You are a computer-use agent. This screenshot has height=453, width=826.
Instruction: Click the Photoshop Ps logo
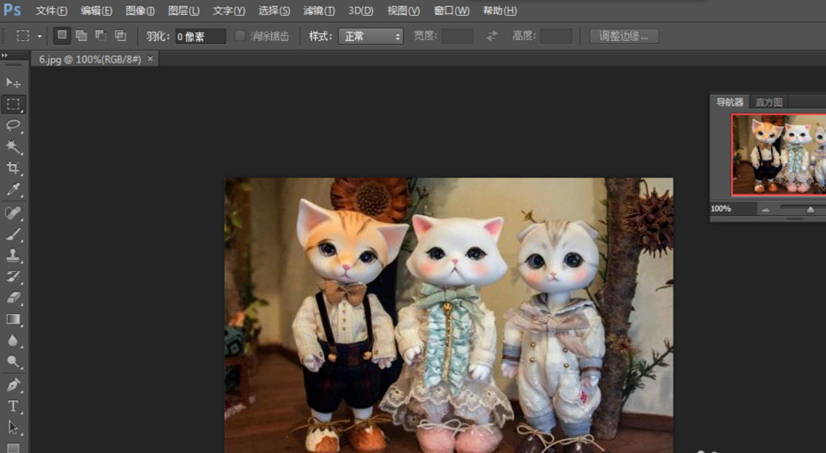click(x=12, y=10)
